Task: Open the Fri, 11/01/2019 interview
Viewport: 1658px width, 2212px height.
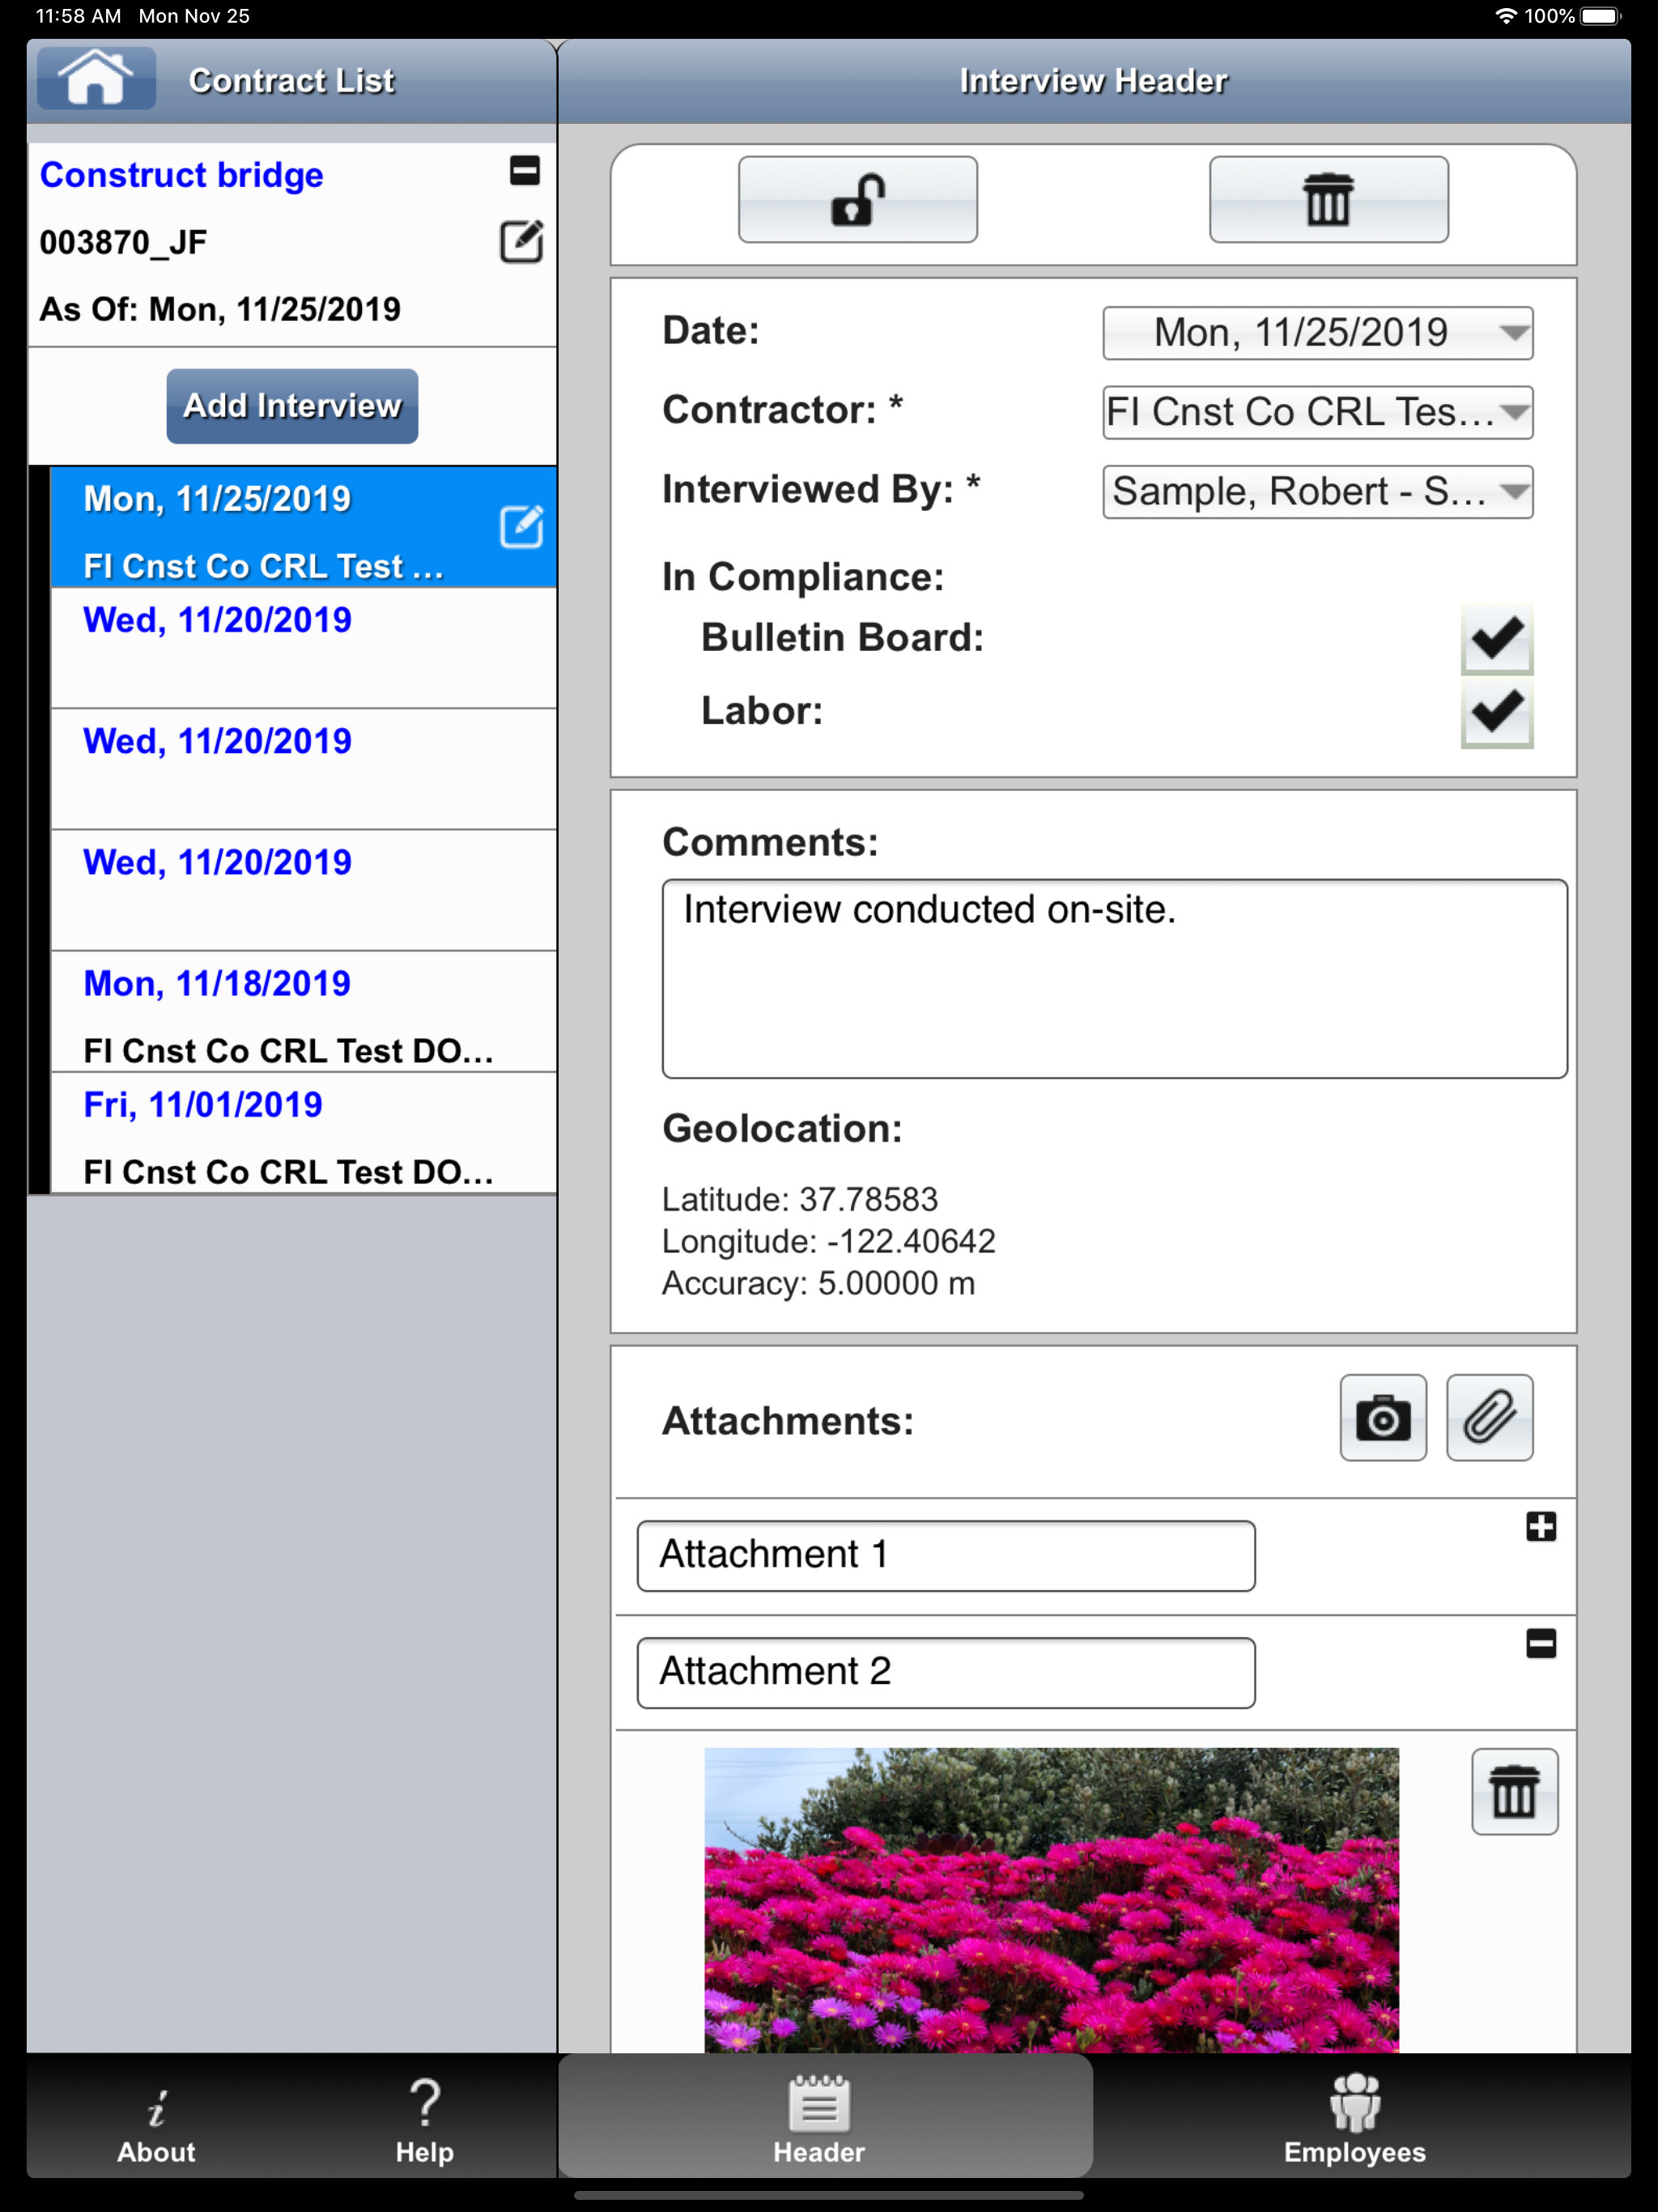Action: tap(303, 1133)
